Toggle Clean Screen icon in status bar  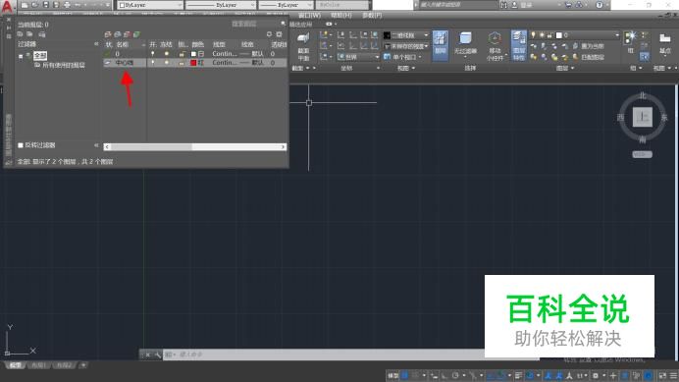point(662,375)
